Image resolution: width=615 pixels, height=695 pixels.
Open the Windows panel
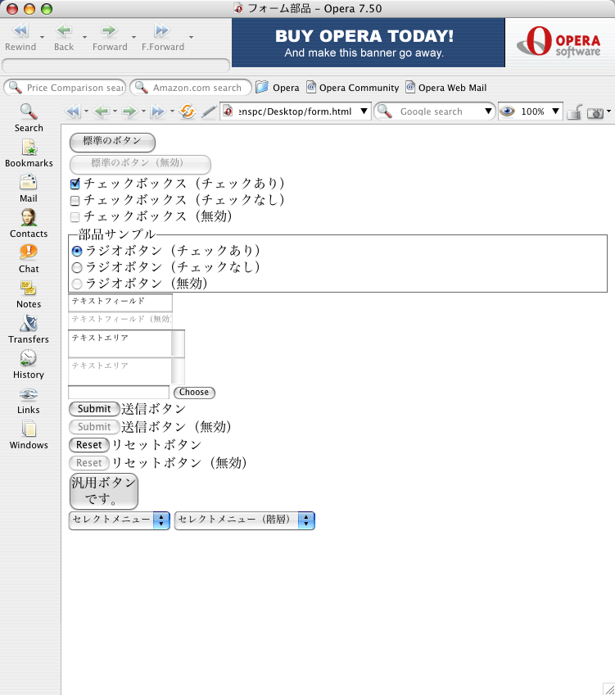point(29,435)
